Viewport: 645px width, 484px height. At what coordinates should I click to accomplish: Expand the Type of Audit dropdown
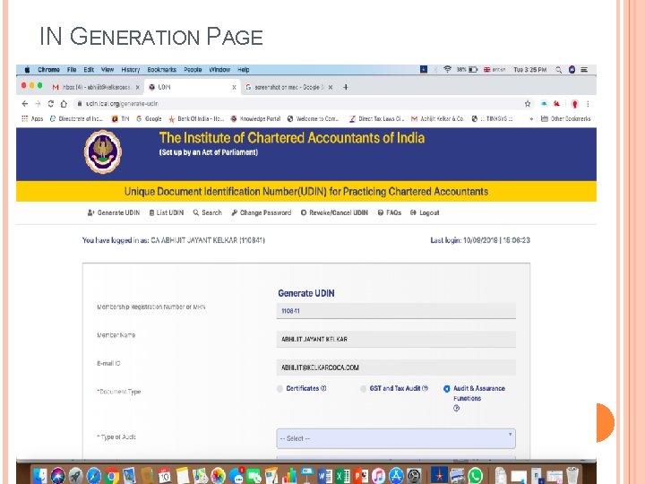click(396, 438)
